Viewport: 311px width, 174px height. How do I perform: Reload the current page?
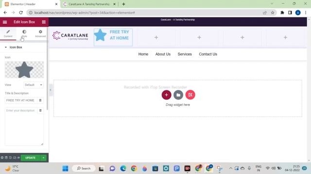[21, 13]
